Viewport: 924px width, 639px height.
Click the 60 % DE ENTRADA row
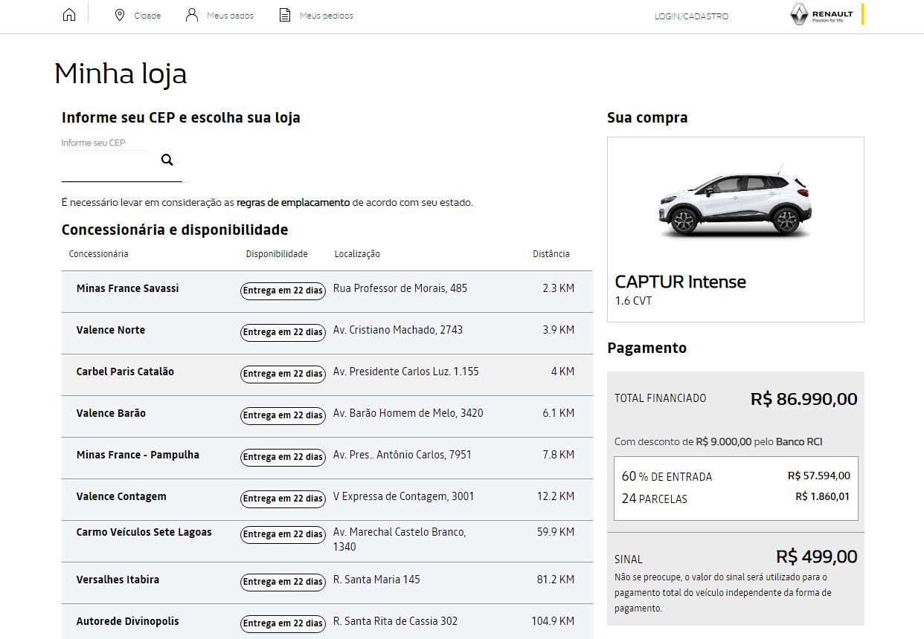click(736, 476)
